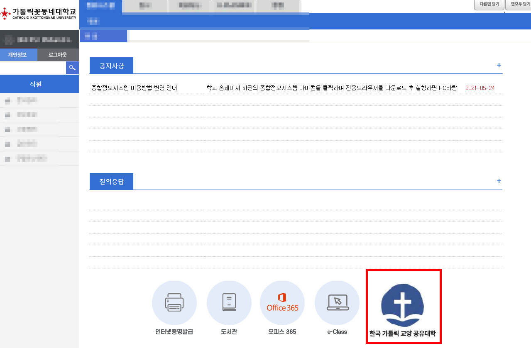The image size is (531, 348).
Task: Launch the Office 365 shortcut icon
Action: click(282, 303)
